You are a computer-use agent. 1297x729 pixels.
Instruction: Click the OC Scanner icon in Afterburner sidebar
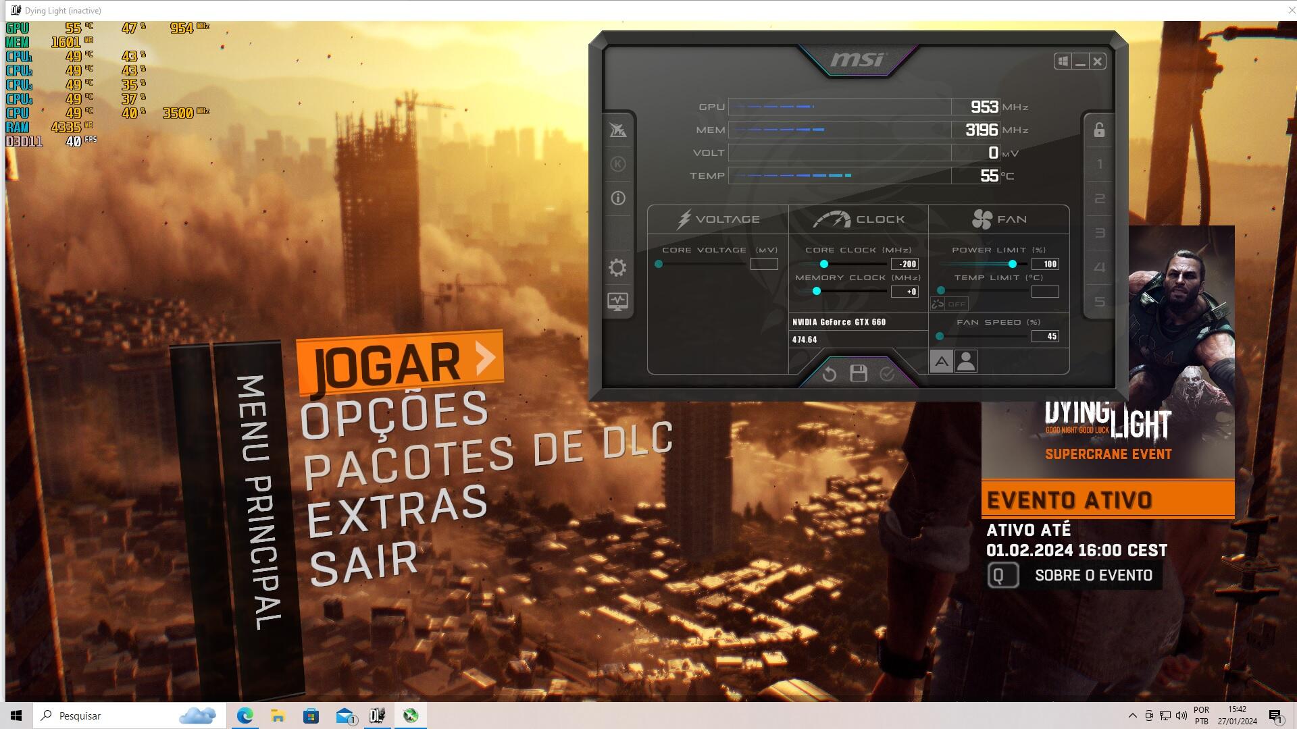pos(617,130)
